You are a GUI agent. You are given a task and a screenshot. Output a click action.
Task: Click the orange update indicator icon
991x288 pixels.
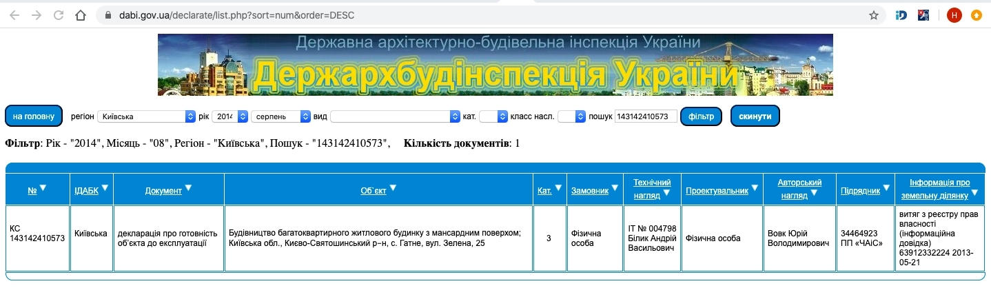point(977,14)
